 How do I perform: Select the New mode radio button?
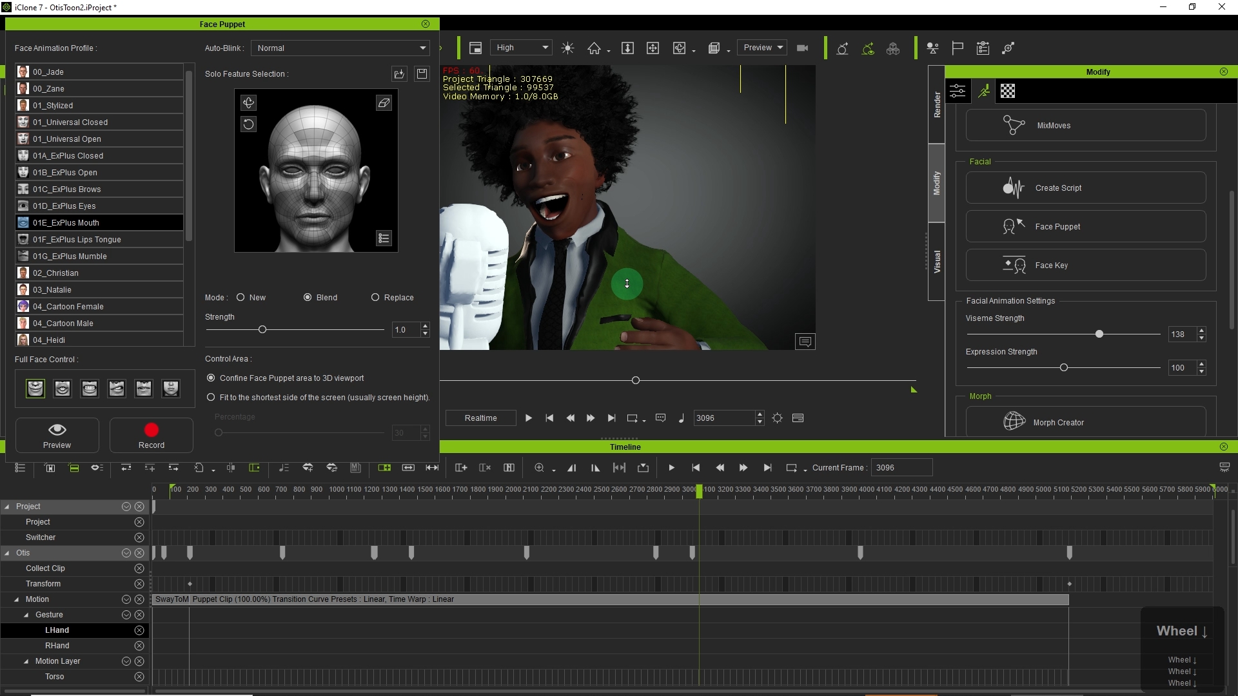pyautogui.click(x=241, y=297)
